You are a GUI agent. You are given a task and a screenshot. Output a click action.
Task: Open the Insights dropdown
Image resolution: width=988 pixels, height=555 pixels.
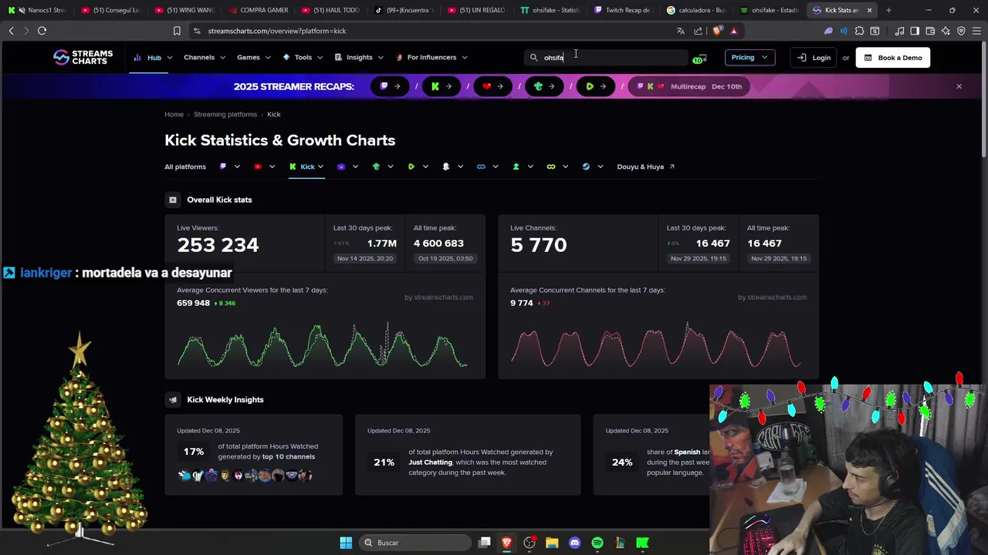click(359, 57)
